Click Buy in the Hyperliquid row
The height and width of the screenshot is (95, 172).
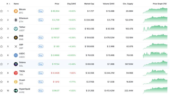pos(41,91)
